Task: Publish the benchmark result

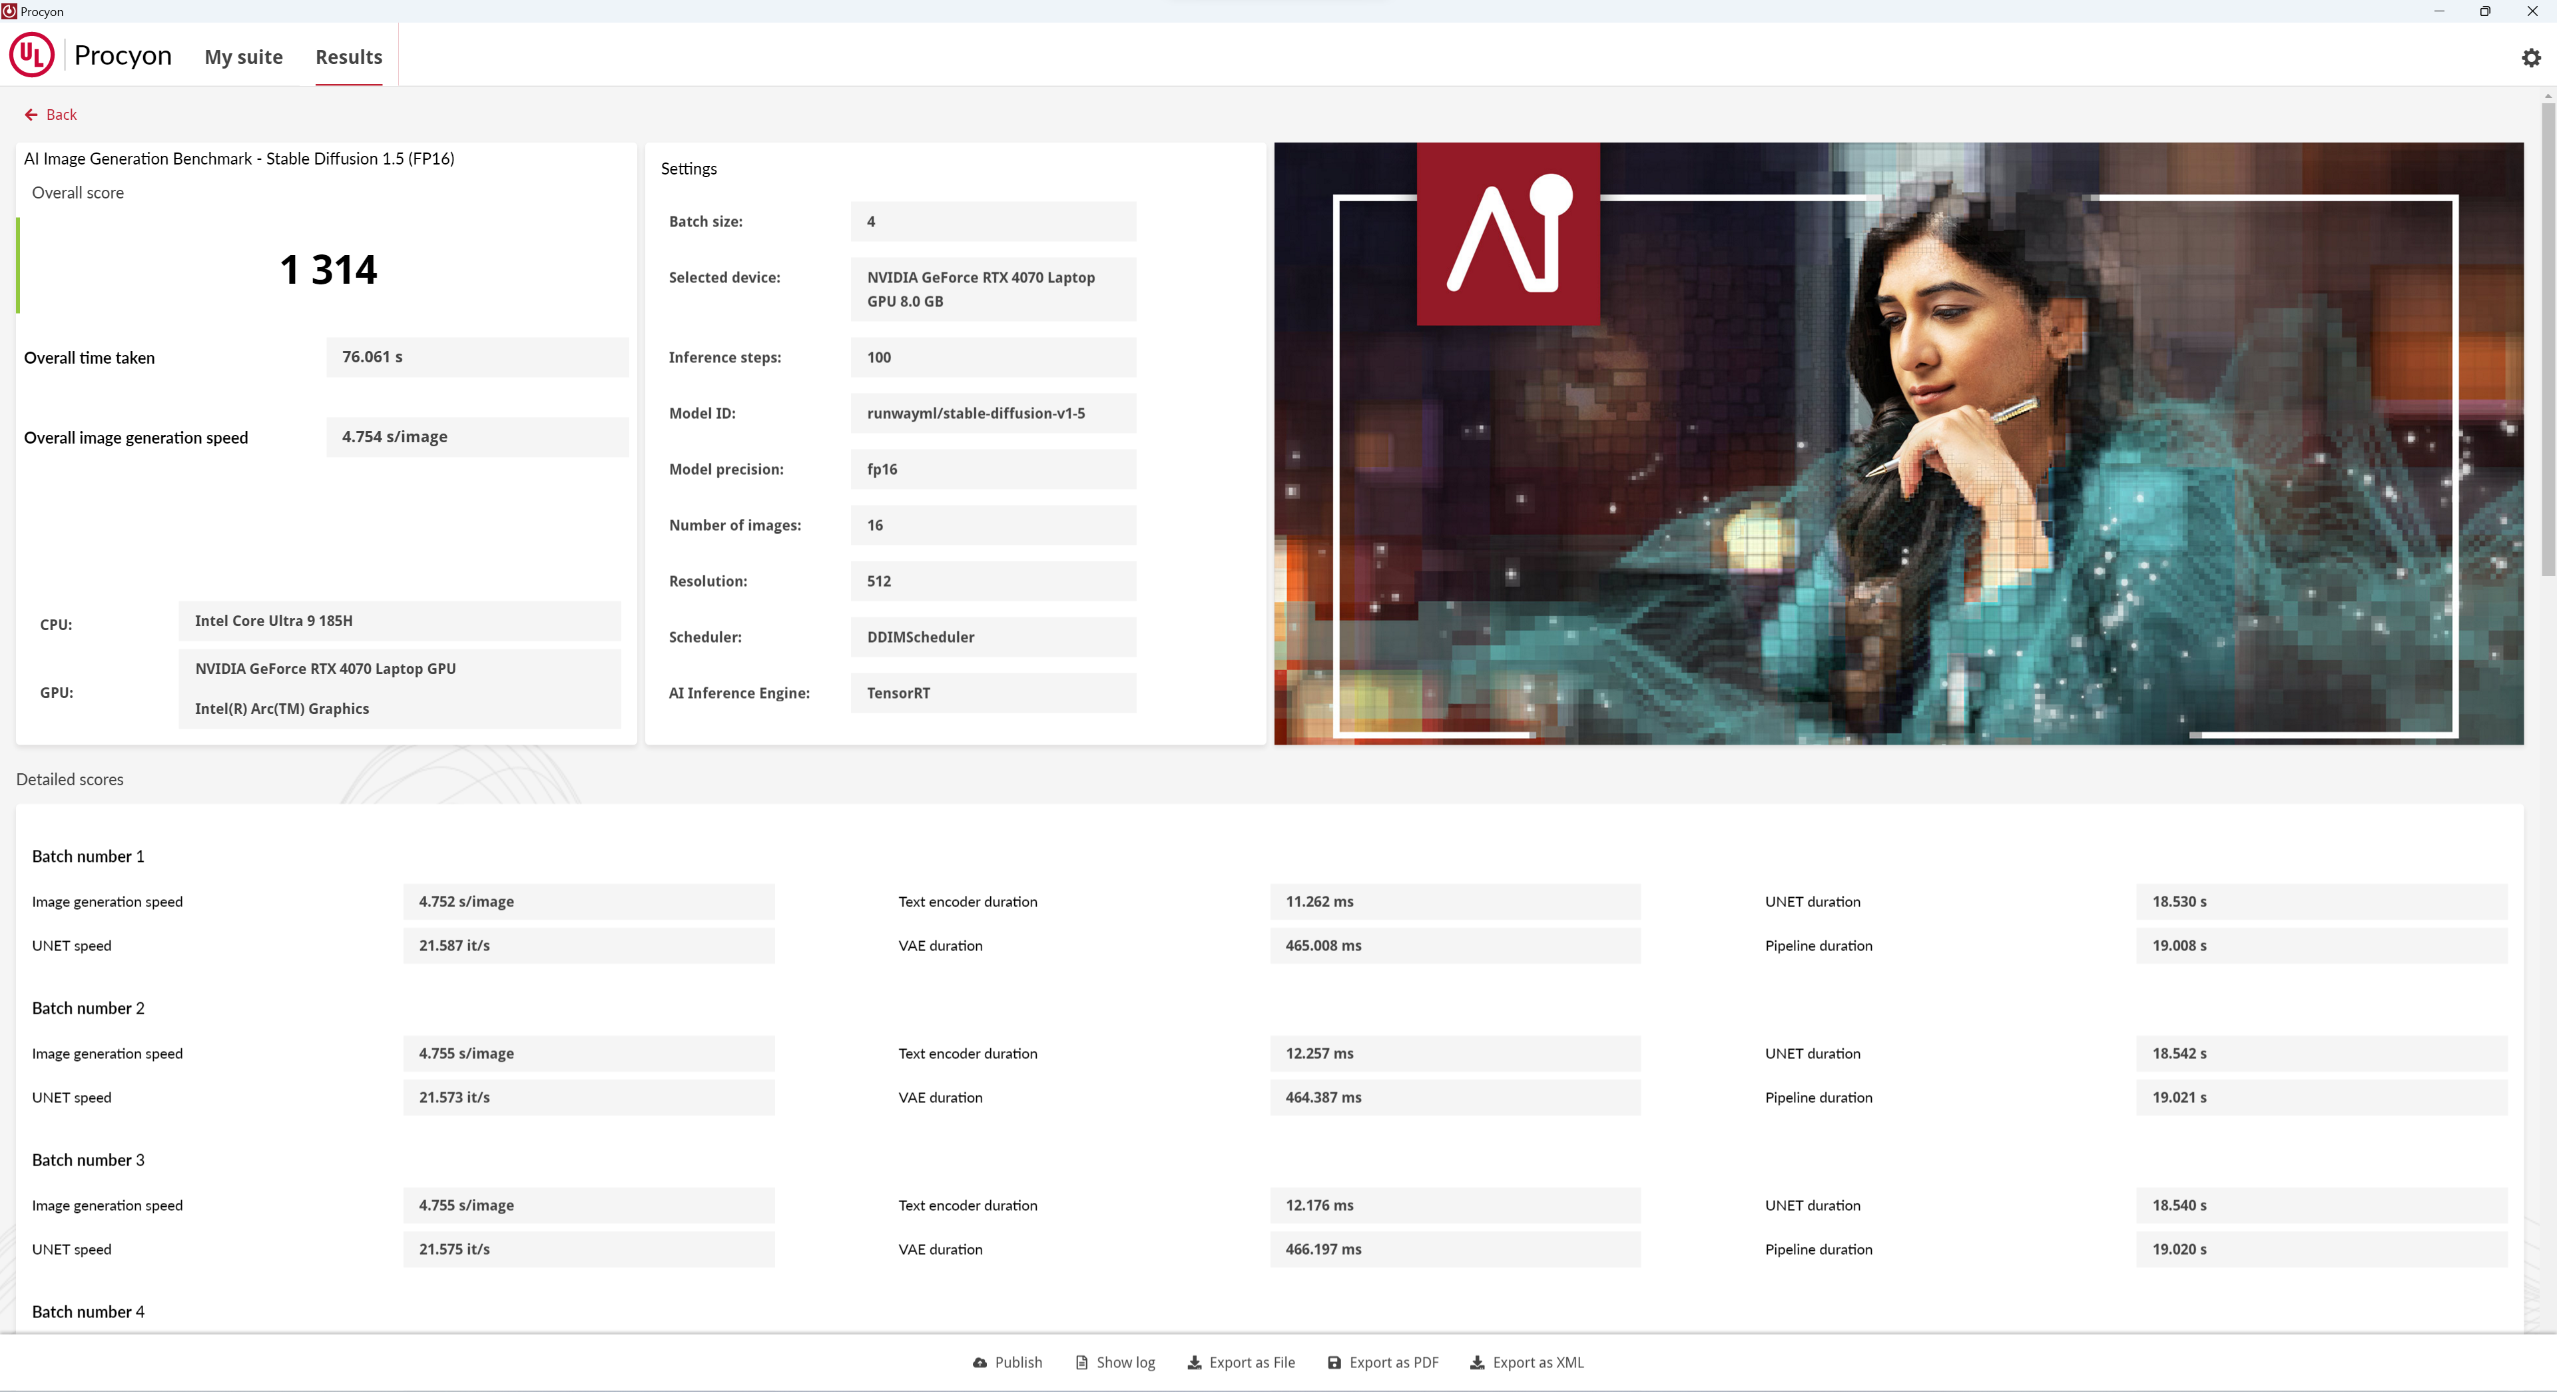Action: [x=1007, y=1362]
